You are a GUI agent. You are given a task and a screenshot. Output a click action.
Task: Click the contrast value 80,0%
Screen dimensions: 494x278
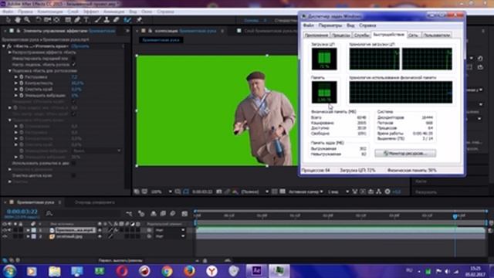[77, 83]
